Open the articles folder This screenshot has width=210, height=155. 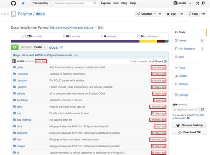[x=21, y=93]
